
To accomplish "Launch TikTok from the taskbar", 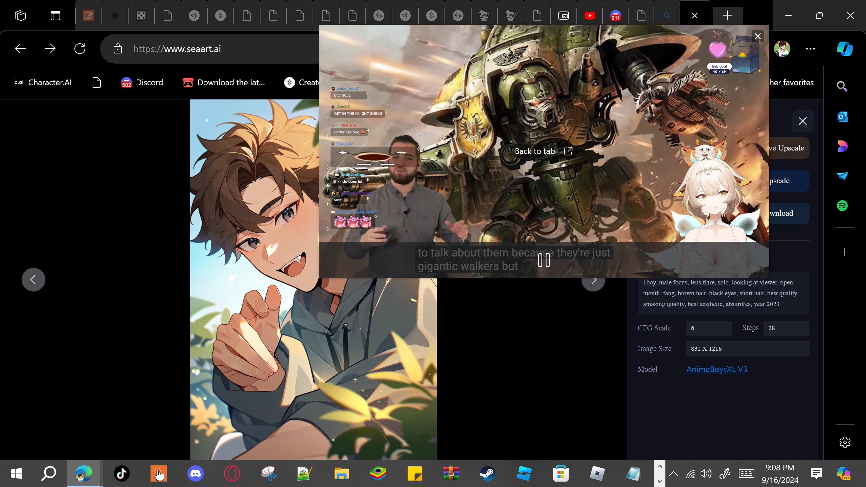I will pos(122,473).
